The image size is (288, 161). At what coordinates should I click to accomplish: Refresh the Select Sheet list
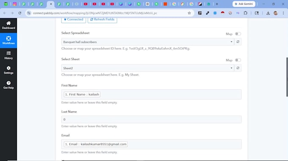point(238,68)
